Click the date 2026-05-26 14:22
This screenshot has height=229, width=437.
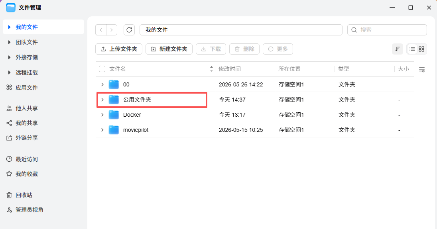point(241,84)
